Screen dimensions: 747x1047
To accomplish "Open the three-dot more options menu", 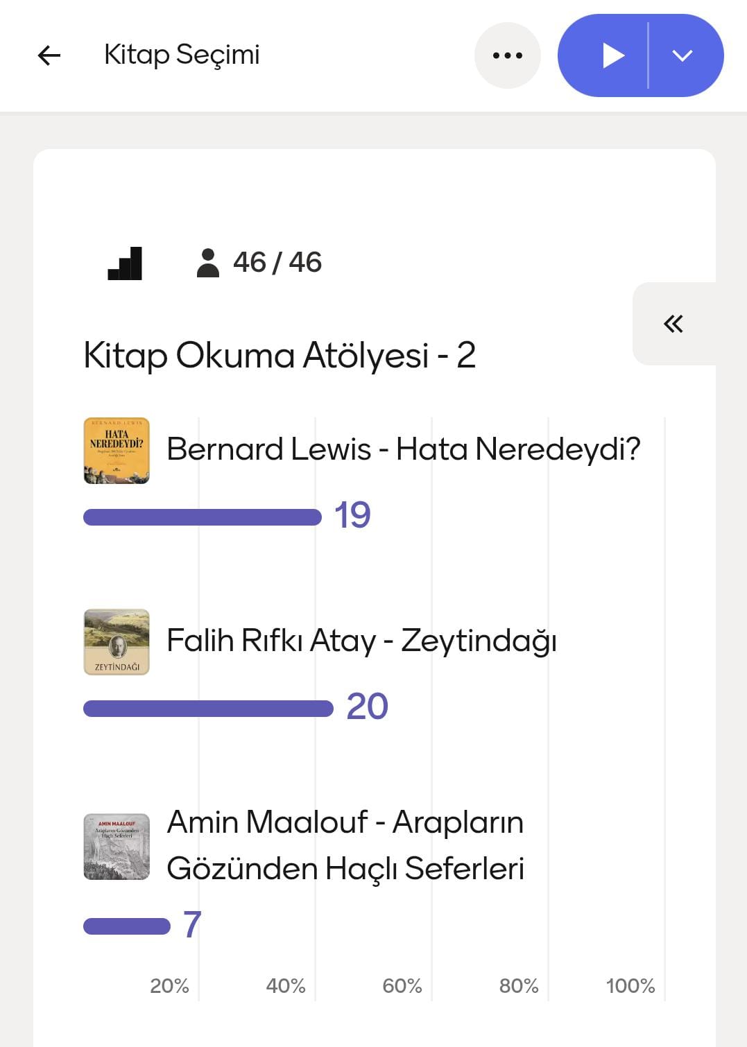I will pyautogui.click(x=507, y=55).
